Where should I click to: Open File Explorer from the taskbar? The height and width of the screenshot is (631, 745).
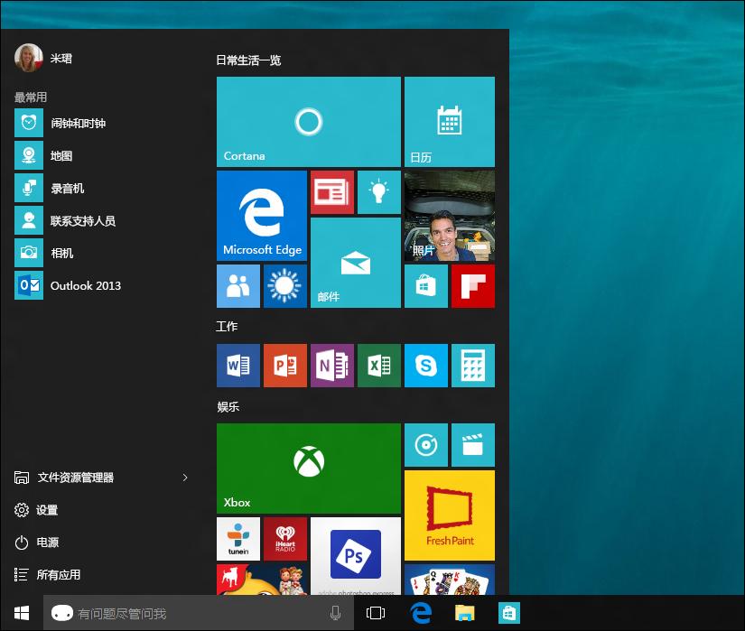[x=465, y=613]
